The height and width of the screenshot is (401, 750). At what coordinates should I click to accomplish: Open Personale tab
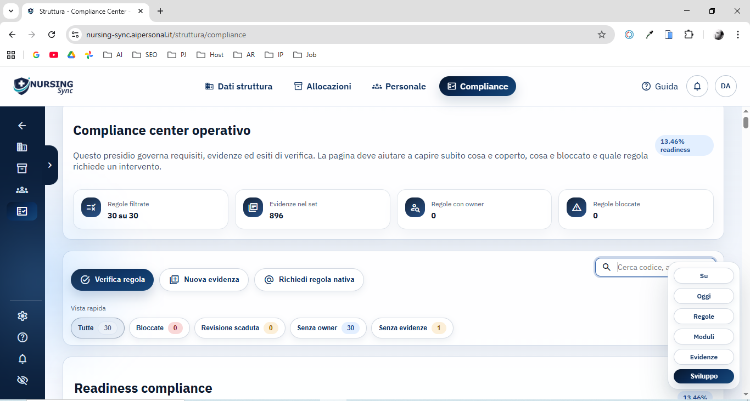[x=399, y=86]
